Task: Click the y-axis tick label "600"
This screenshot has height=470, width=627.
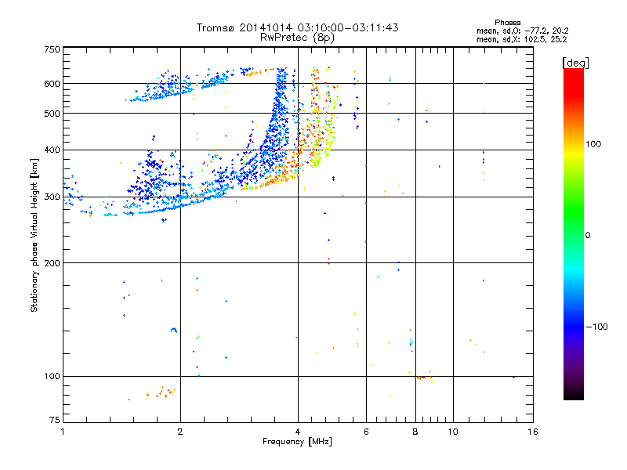Action: [53, 84]
